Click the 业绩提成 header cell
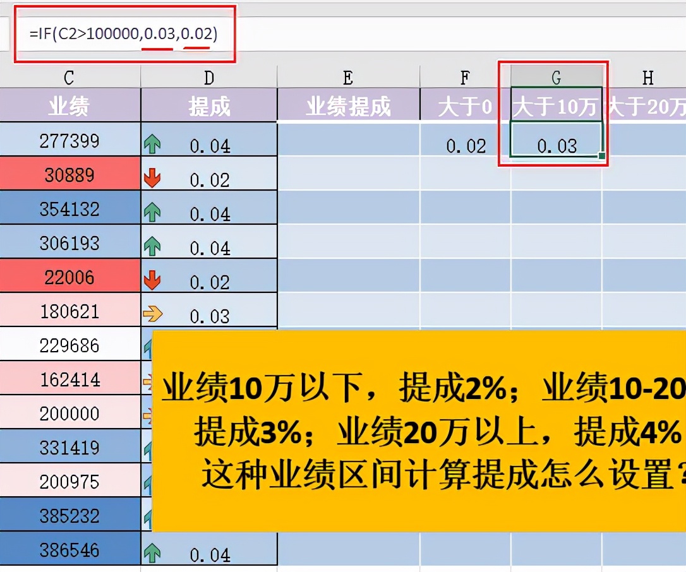This screenshot has height=572, width=686. [348, 105]
